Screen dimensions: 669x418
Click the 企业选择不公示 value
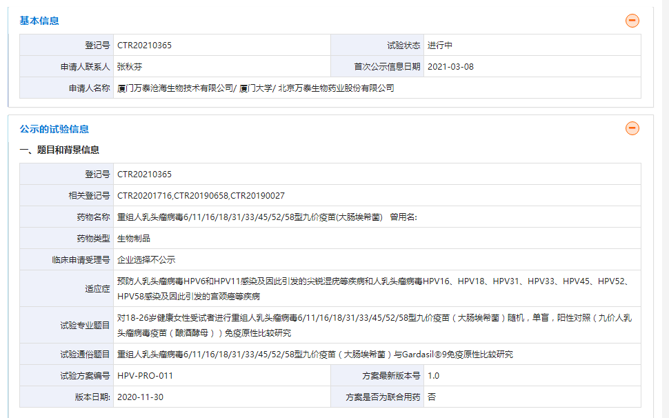tap(146, 260)
